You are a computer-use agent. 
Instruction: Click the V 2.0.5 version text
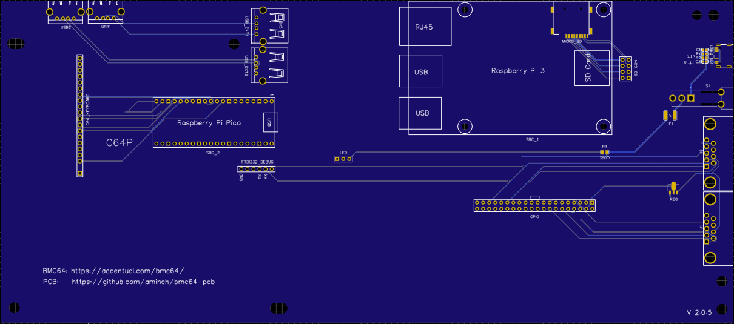(x=698, y=312)
